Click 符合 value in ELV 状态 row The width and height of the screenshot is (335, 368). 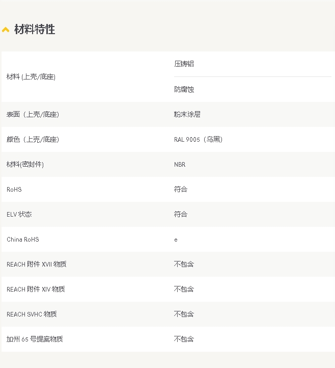(x=181, y=214)
